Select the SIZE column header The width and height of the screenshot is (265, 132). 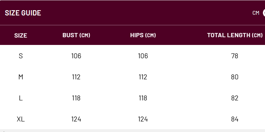[21, 35]
